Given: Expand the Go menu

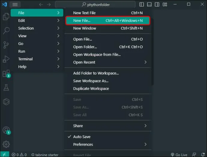Looking at the screenshot, I should [37, 44].
